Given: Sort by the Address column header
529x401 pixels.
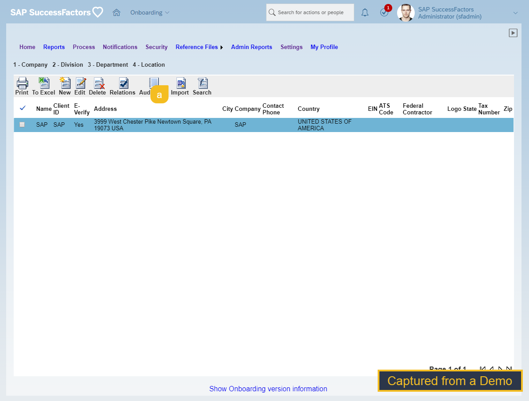Looking at the screenshot, I should click(x=105, y=109).
